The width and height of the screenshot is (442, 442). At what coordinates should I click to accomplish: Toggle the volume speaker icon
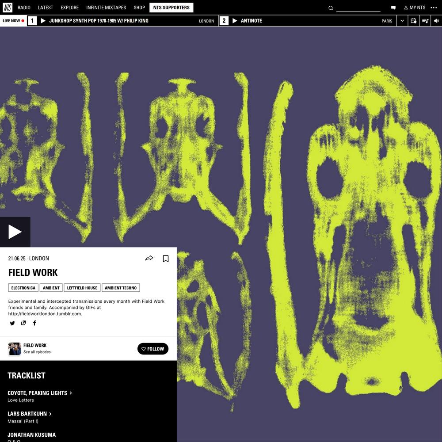436,21
